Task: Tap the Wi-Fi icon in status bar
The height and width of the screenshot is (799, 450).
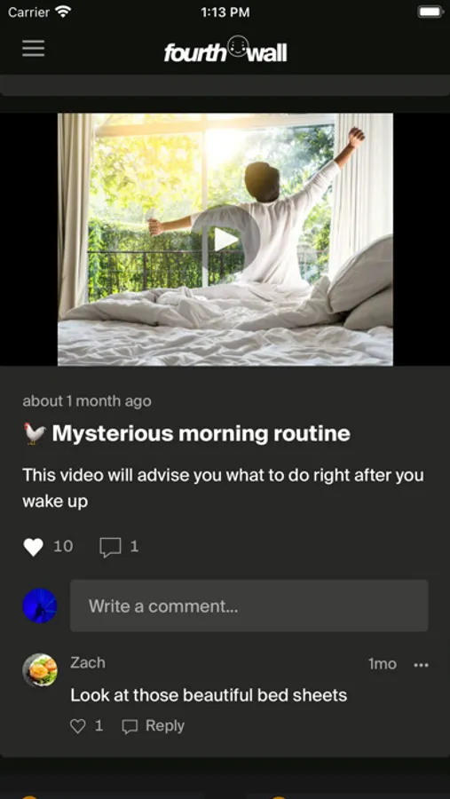Action: click(x=63, y=12)
